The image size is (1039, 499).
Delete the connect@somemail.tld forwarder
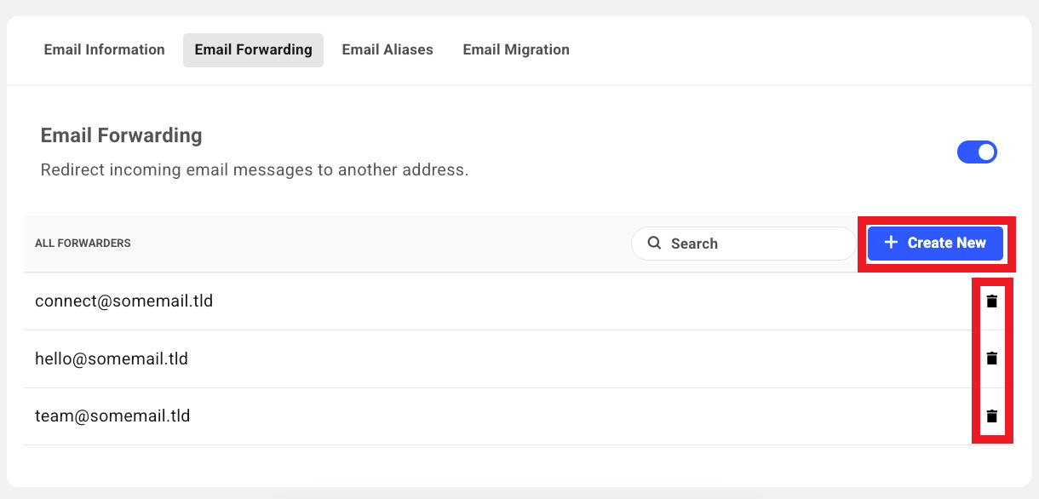pyautogui.click(x=991, y=301)
